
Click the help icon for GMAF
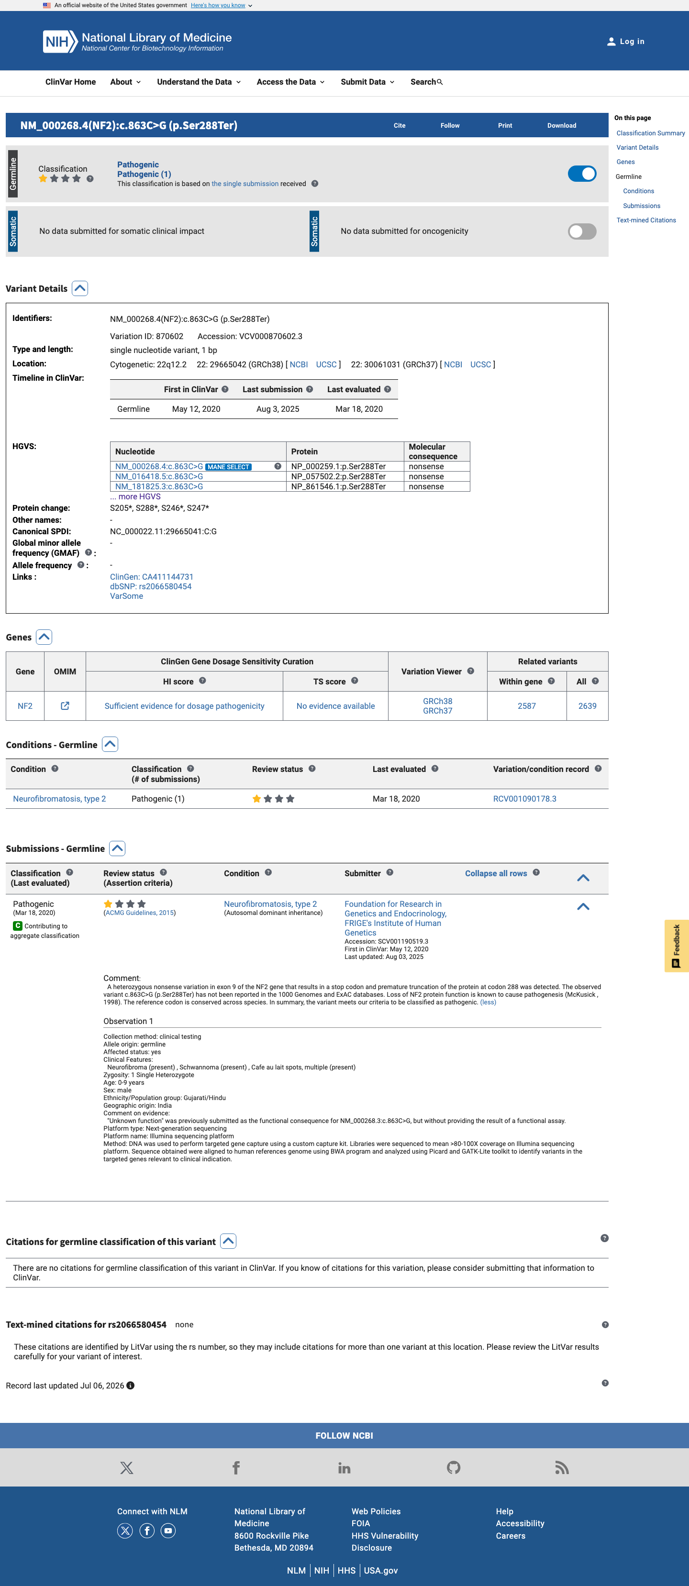point(88,552)
